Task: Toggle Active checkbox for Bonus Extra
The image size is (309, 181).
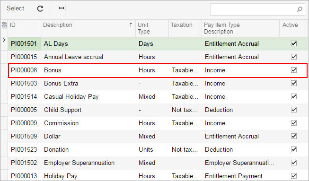Action: coord(294,83)
